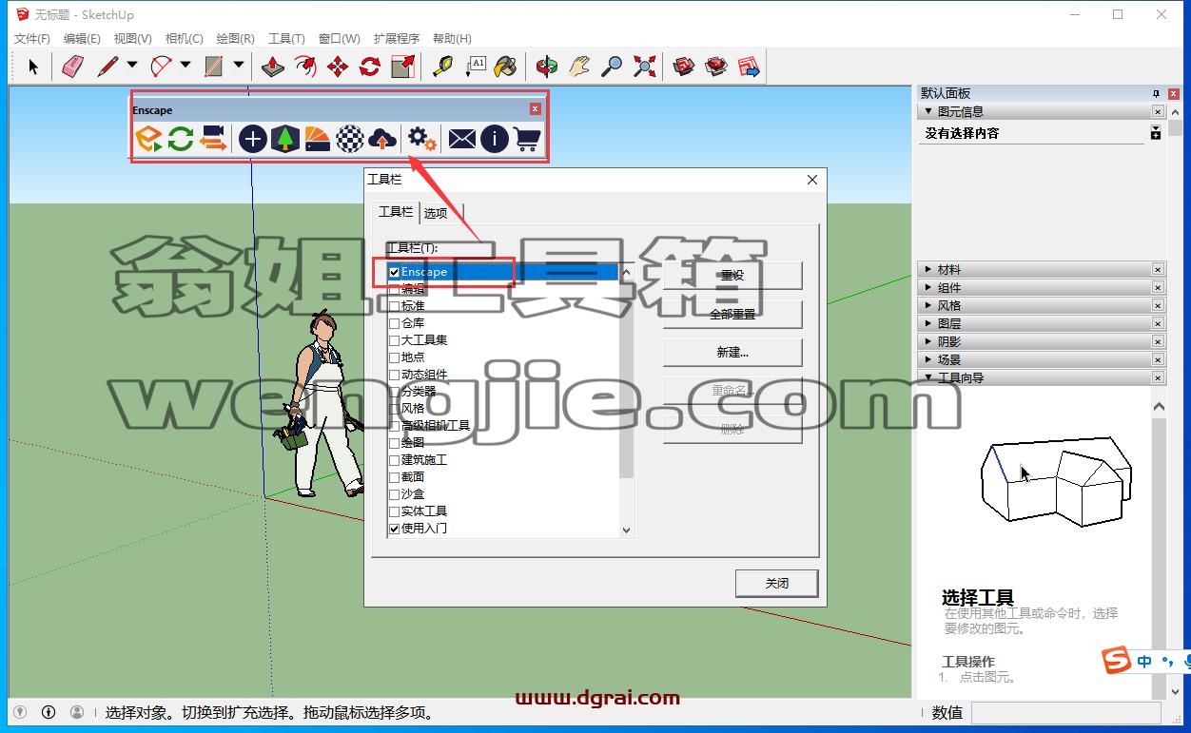
Task: Open Enscape store cart icon
Action: (527, 140)
